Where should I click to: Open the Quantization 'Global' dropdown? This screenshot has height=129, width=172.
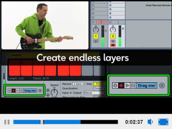(100, 88)
